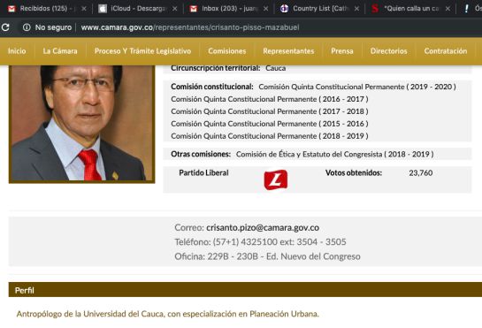Close the Recibidos (125) tab
Image resolution: width=482 pixels, height=328 pixels.
[x=84, y=9]
